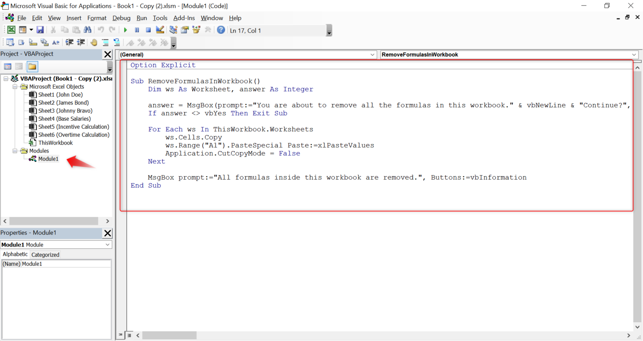Open Find with the binoculars icon

tap(87, 30)
